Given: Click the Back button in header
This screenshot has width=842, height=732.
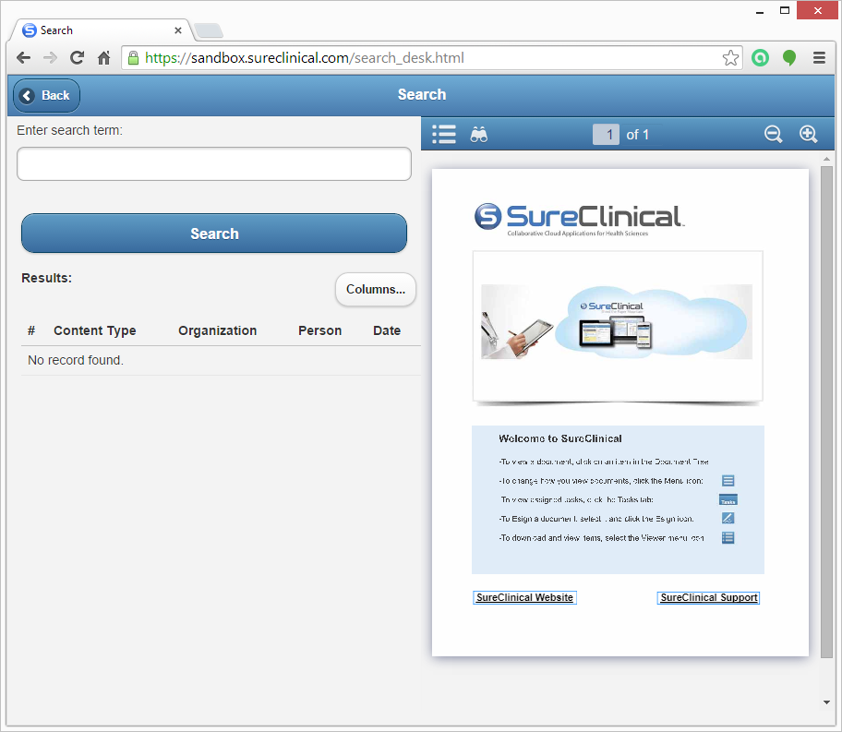Looking at the screenshot, I should coord(47,96).
